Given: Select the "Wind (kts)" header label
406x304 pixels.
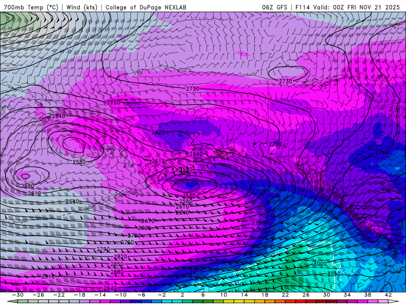Looking at the screenshot, I should [82, 7].
